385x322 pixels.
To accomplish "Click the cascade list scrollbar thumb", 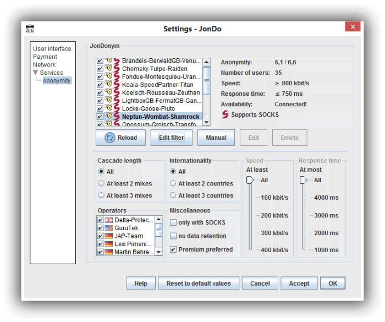I will tap(207, 80).
